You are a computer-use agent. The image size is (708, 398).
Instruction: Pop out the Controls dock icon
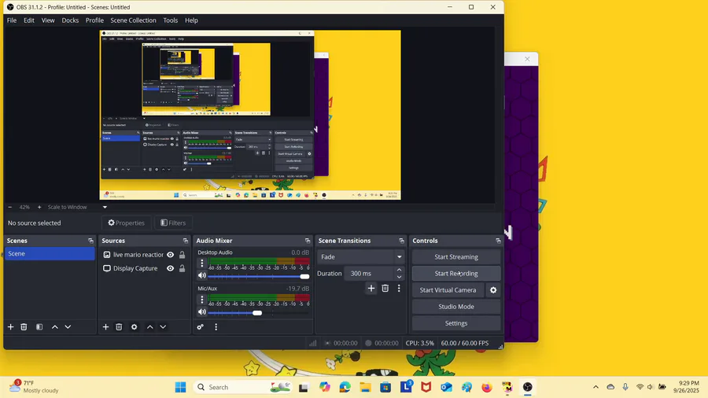coord(498,241)
